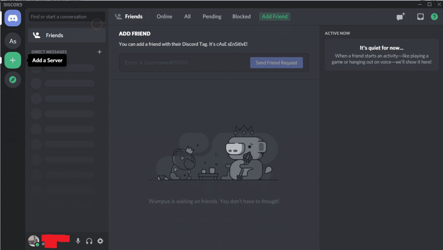Screen dimensions: 443x250
Task: Click the 'Find or start a conversation' search bar
Action: coord(66,16)
